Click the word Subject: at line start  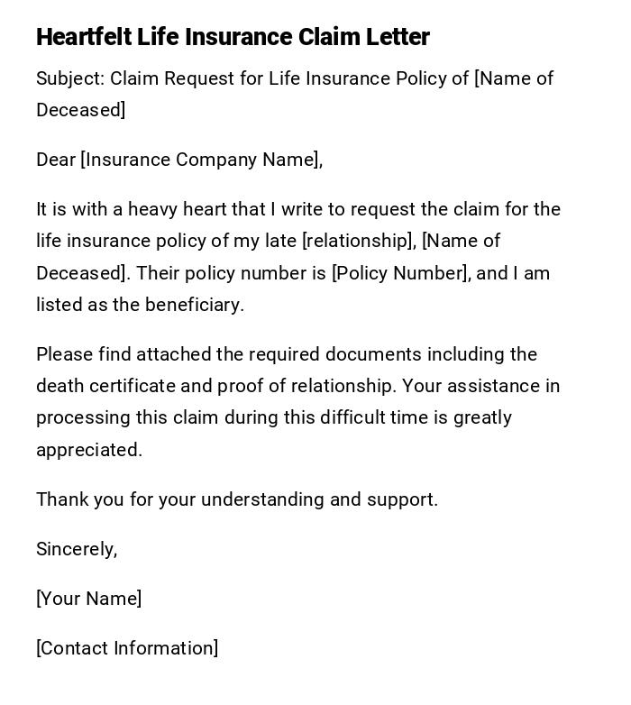pos(70,78)
